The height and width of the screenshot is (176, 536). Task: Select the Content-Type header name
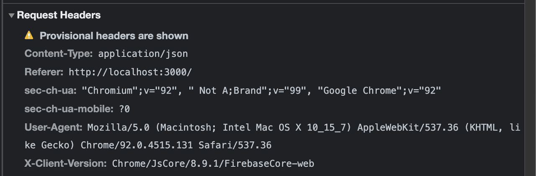click(59, 54)
